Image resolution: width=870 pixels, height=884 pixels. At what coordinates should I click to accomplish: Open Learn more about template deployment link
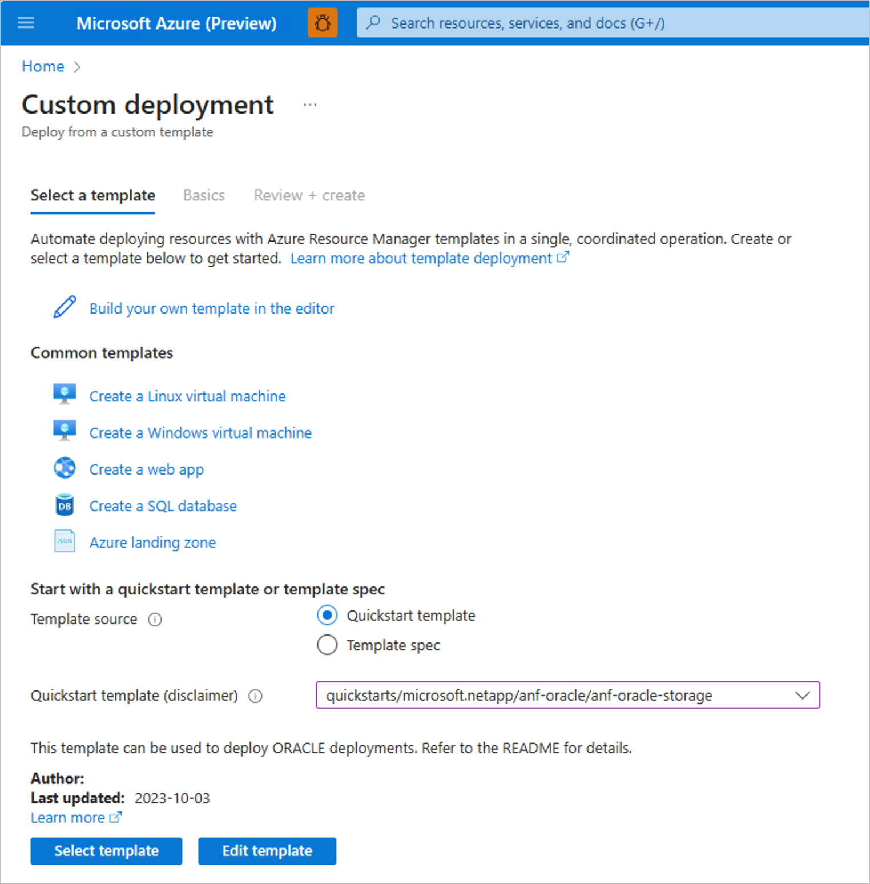(429, 258)
